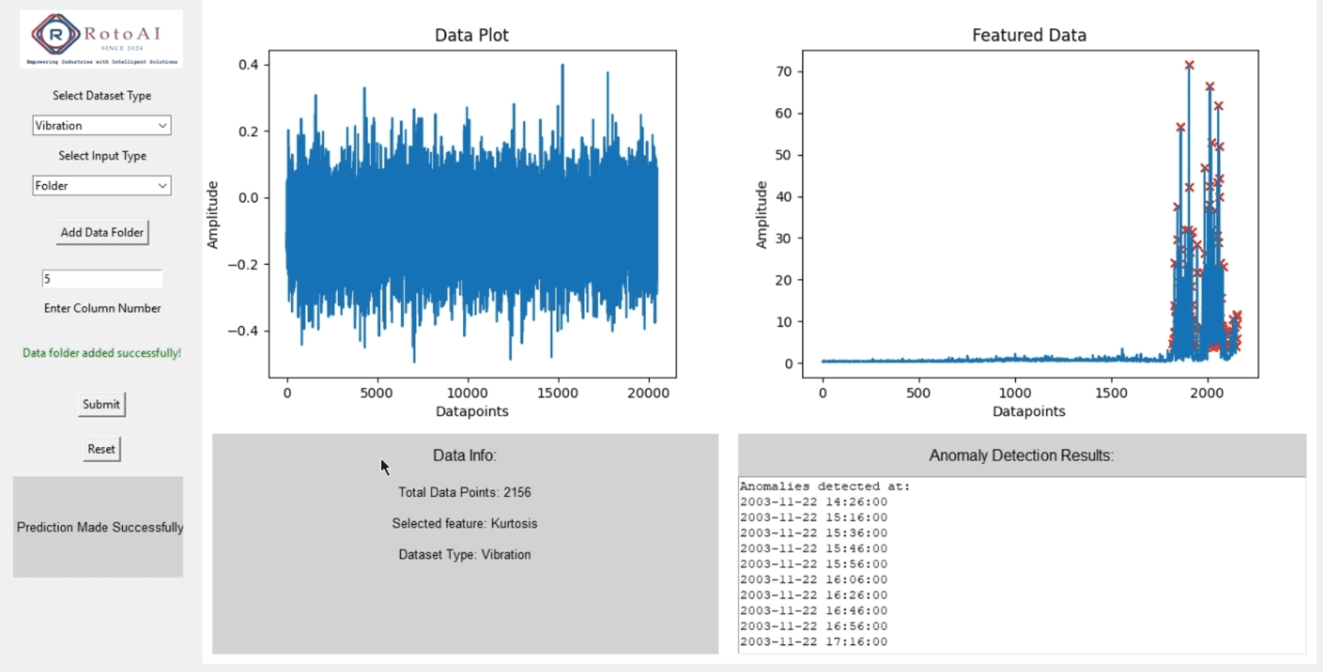Select anomaly timestamp 2003-11-22 14:26:00
Viewport: 1323px width, 672px height.
pyautogui.click(x=813, y=502)
